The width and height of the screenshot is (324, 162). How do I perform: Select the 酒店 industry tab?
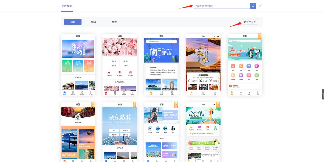(94, 22)
